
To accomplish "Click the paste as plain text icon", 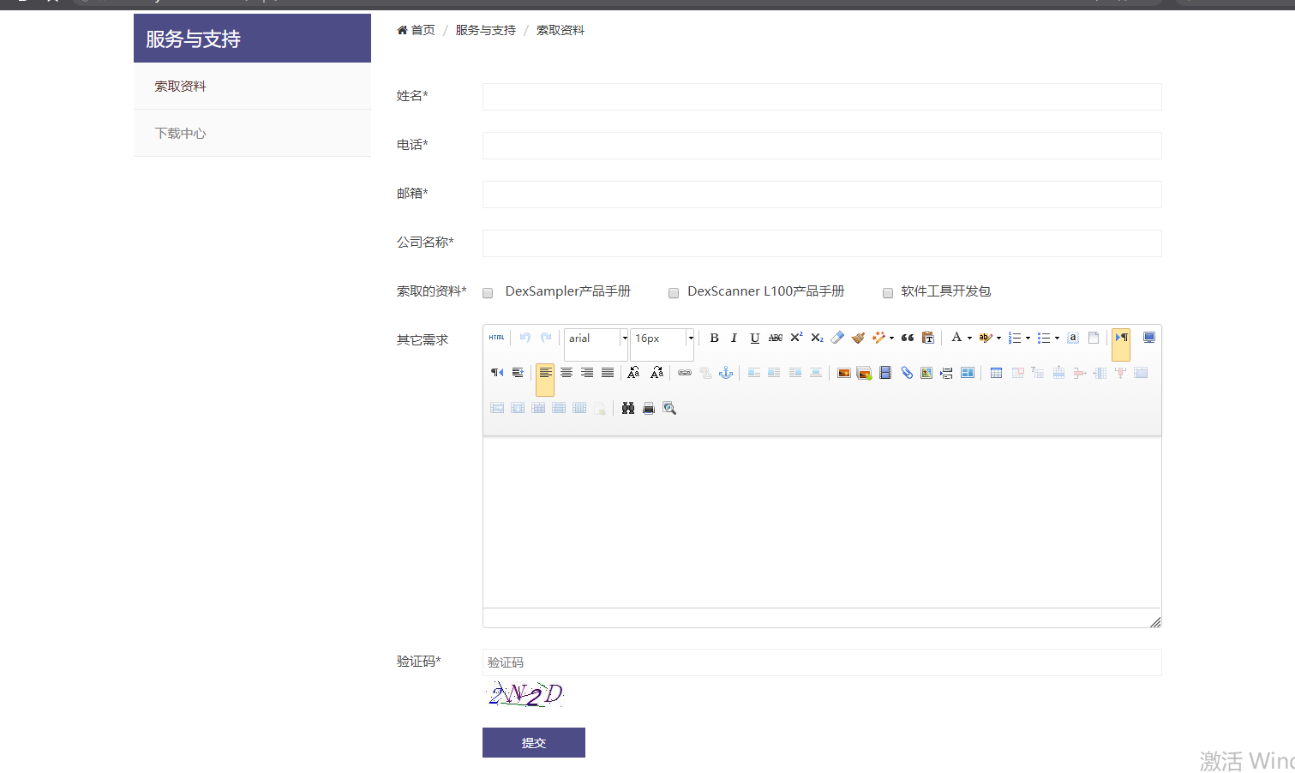I will click(x=927, y=338).
